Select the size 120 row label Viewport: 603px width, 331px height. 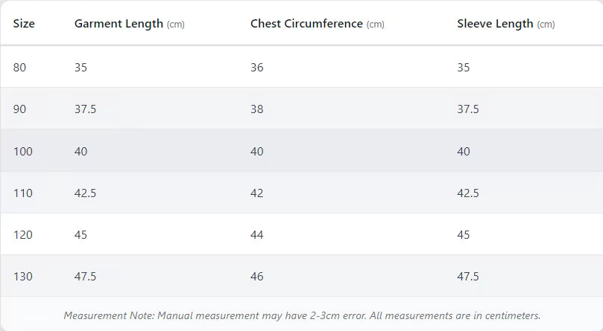[22, 234]
